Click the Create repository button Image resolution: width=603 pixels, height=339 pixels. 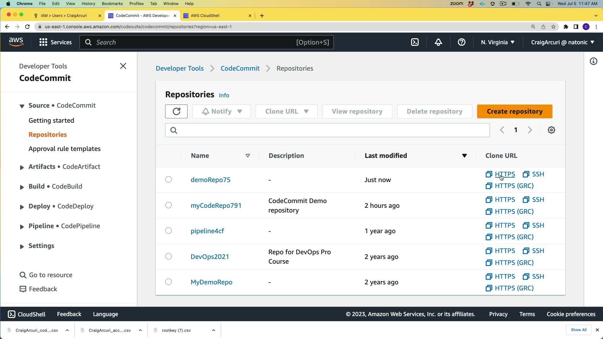[x=514, y=111]
